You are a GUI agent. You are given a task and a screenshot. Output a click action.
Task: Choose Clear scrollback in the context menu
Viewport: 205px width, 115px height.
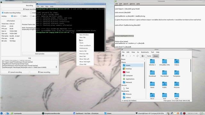pyautogui.click(x=85, y=45)
